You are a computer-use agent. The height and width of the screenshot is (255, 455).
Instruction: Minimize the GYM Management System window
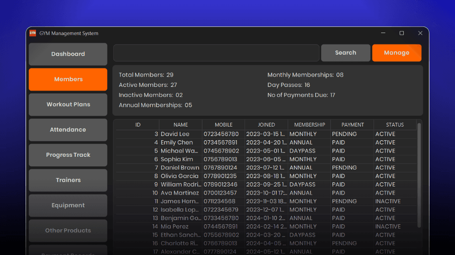click(383, 33)
